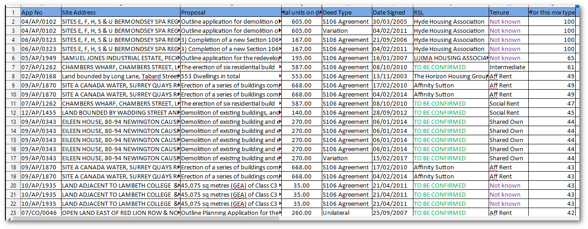
Task: Select the Site Address header cell
Action: (120, 12)
